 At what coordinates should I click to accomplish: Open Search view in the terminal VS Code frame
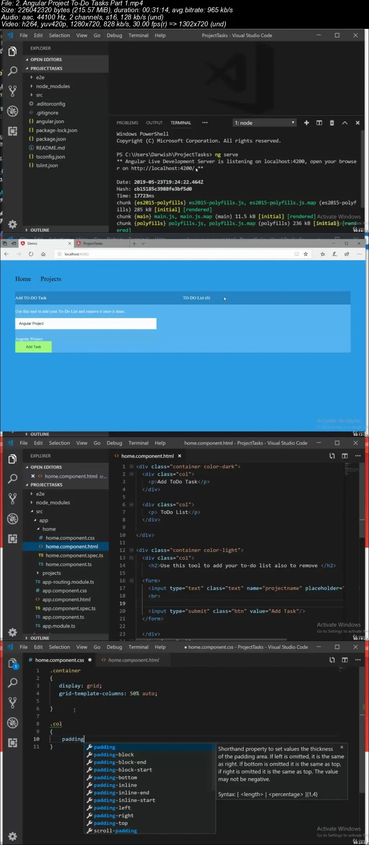coord(13,71)
